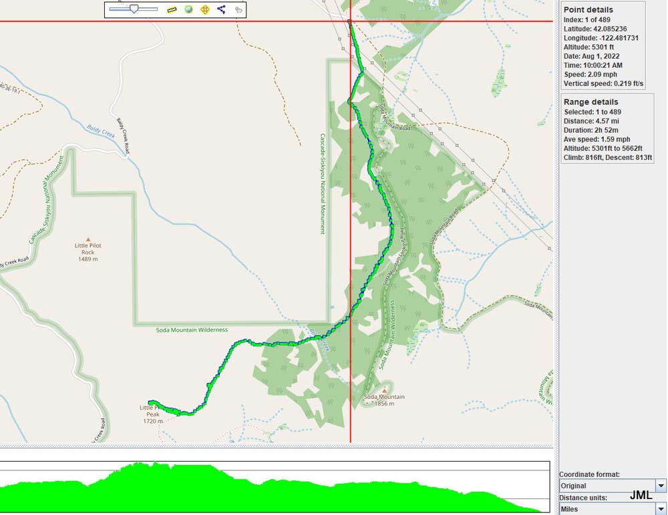
Task: Select the track end near Little Pilot Peak
Action: (x=150, y=402)
